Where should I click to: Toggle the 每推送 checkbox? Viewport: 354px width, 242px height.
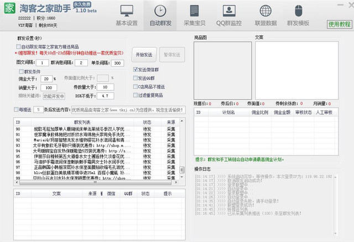[16, 109]
